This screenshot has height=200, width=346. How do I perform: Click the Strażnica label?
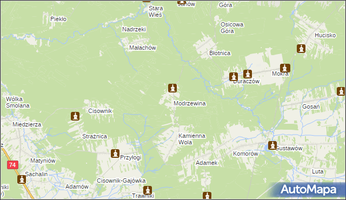pyautogui.click(x=95, y=137)
